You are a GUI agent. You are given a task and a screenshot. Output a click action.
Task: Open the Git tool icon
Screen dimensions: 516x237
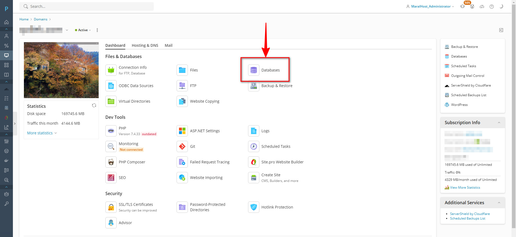[182, 146]
